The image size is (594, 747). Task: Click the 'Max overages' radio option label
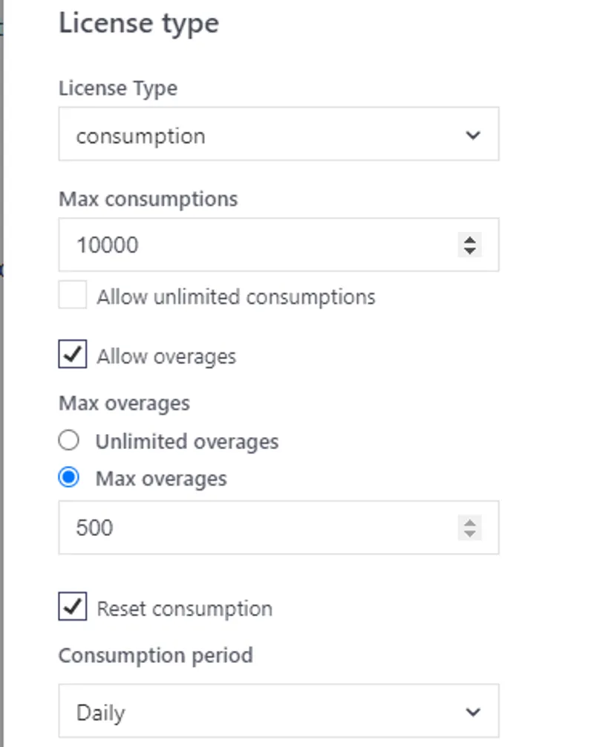[x=161, y=479]
